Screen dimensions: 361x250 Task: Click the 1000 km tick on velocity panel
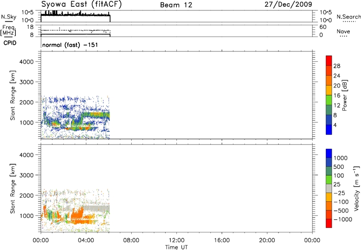tap(27, 216)
